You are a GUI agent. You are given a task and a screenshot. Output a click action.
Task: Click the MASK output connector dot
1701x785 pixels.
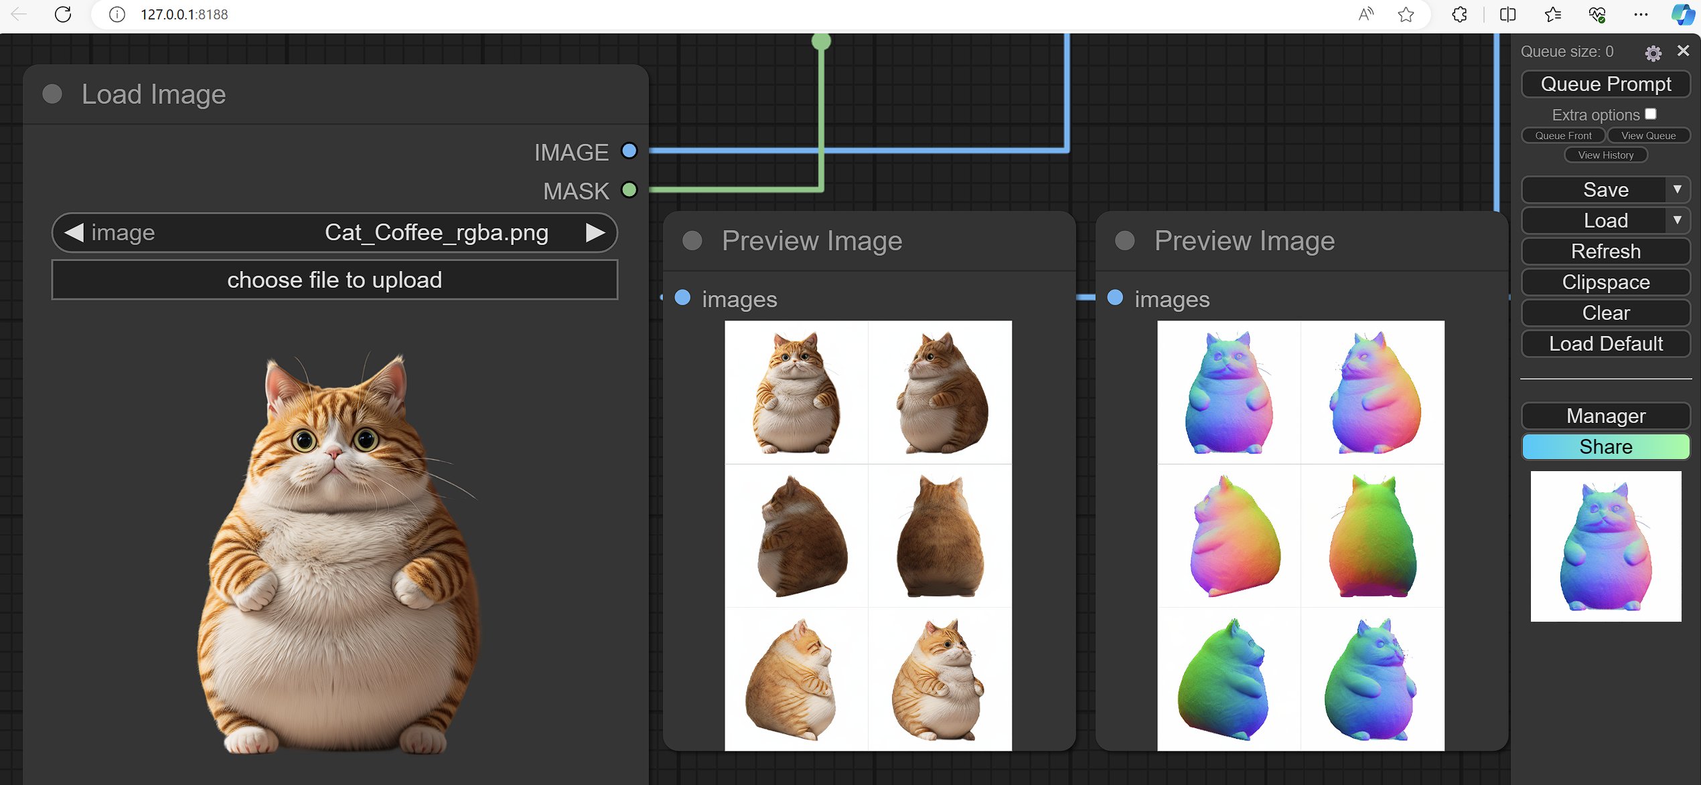click(632, 191)
